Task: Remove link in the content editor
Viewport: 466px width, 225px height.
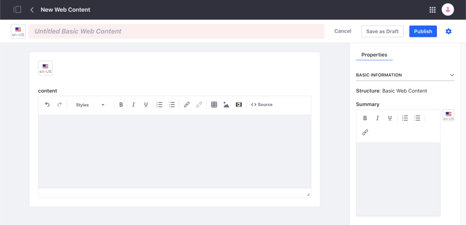Action: click(199, 104)
